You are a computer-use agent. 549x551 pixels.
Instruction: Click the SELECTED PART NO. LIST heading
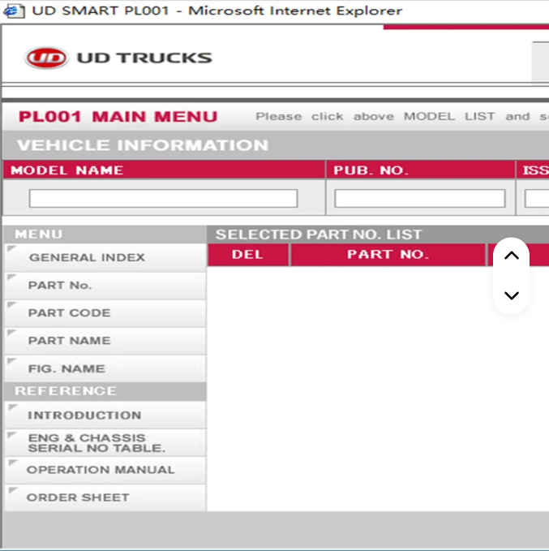[x=319, y=235]
